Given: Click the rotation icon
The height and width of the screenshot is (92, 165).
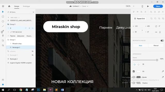Looking at the screenshot, I should 156,26.
